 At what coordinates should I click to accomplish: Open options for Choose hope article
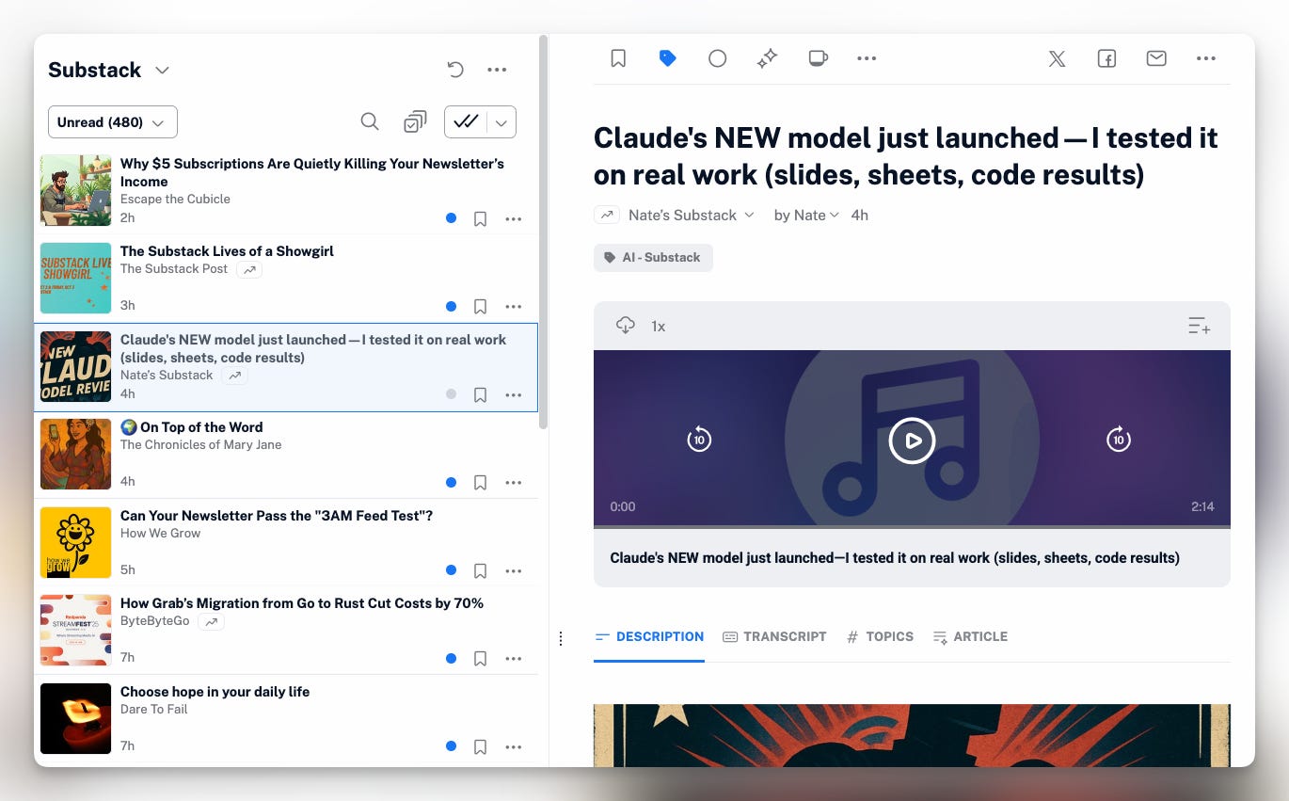point(513,746)
